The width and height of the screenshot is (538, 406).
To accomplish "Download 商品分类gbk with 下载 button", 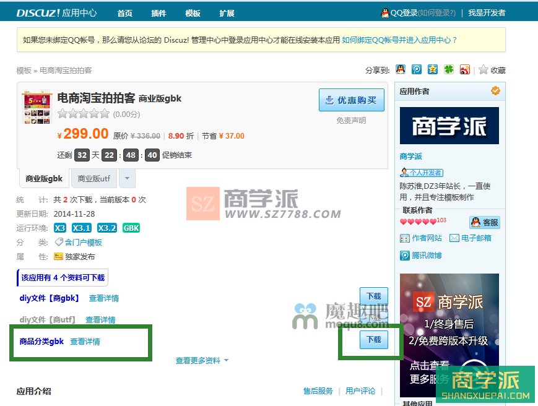I will 374,340.
